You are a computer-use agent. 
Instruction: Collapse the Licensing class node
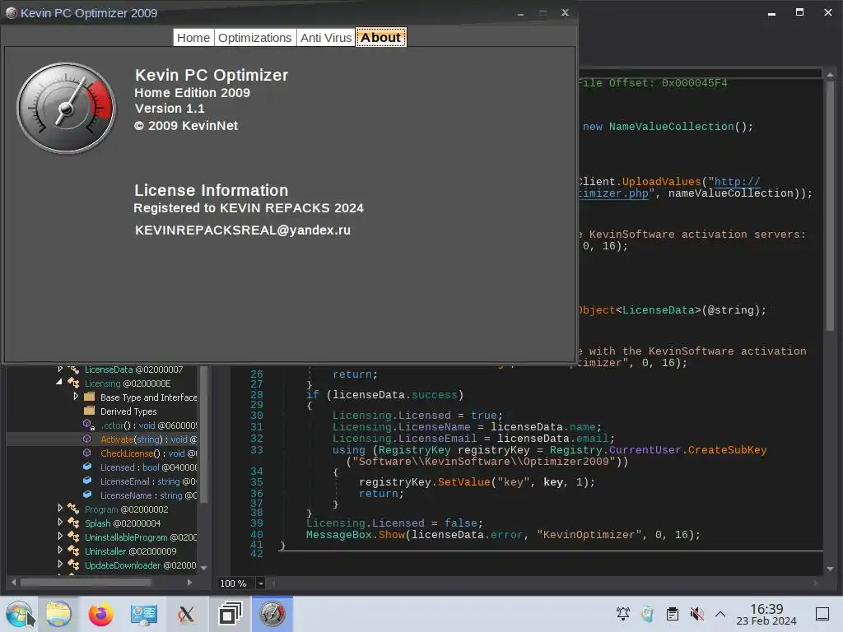coord(59,382)
